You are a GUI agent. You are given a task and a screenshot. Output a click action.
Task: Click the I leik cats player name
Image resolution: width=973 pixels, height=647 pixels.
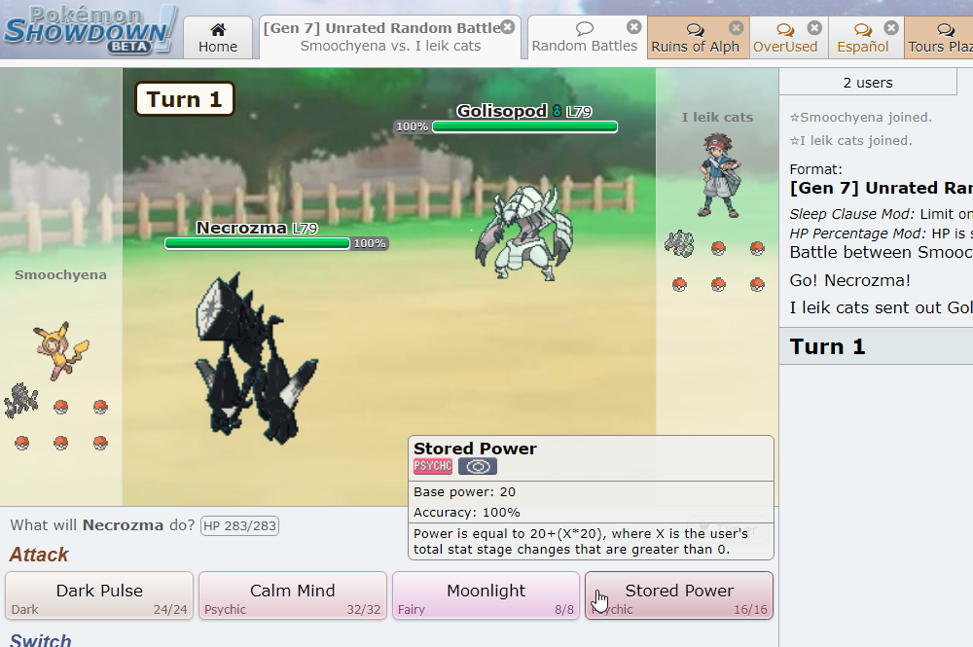click(717, 118)
